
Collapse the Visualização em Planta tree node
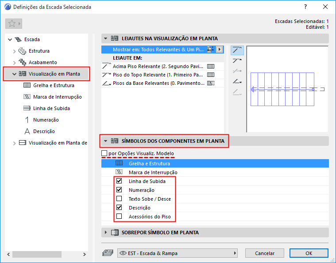[x=14, y=74]
